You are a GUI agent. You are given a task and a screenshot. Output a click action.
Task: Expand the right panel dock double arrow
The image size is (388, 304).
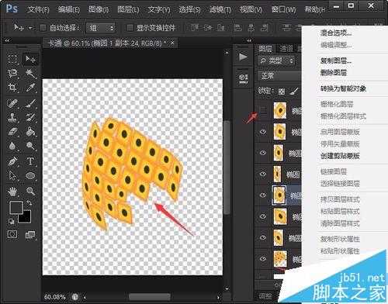coord(248,40)
